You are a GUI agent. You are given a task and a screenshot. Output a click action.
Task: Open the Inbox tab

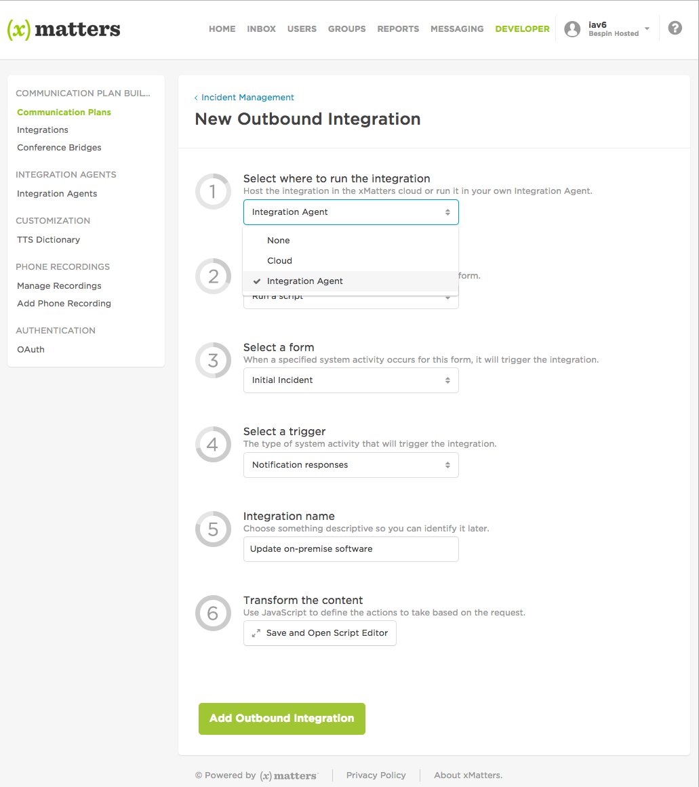click(x=261, y=29)
